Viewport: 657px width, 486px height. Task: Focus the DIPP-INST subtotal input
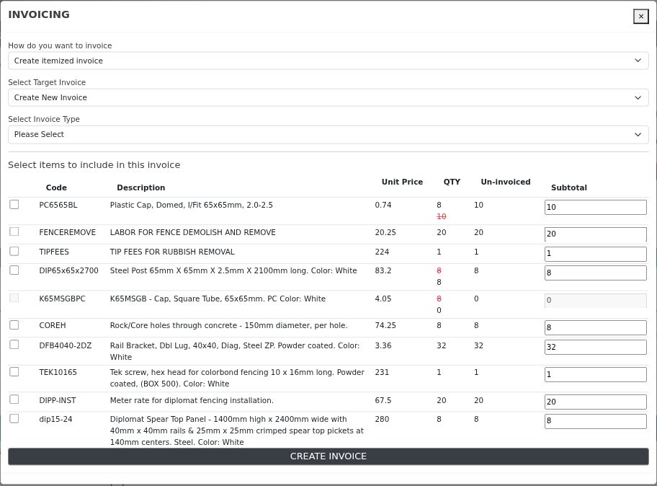(x=595, y=402)
